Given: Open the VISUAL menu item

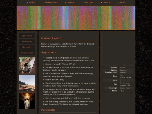Looking at the screenshot, I should coord(71,3).
